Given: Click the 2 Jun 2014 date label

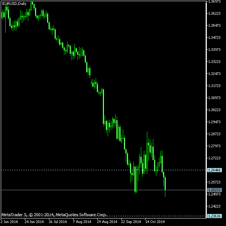Looking at the screenshot, I should 9,222.
